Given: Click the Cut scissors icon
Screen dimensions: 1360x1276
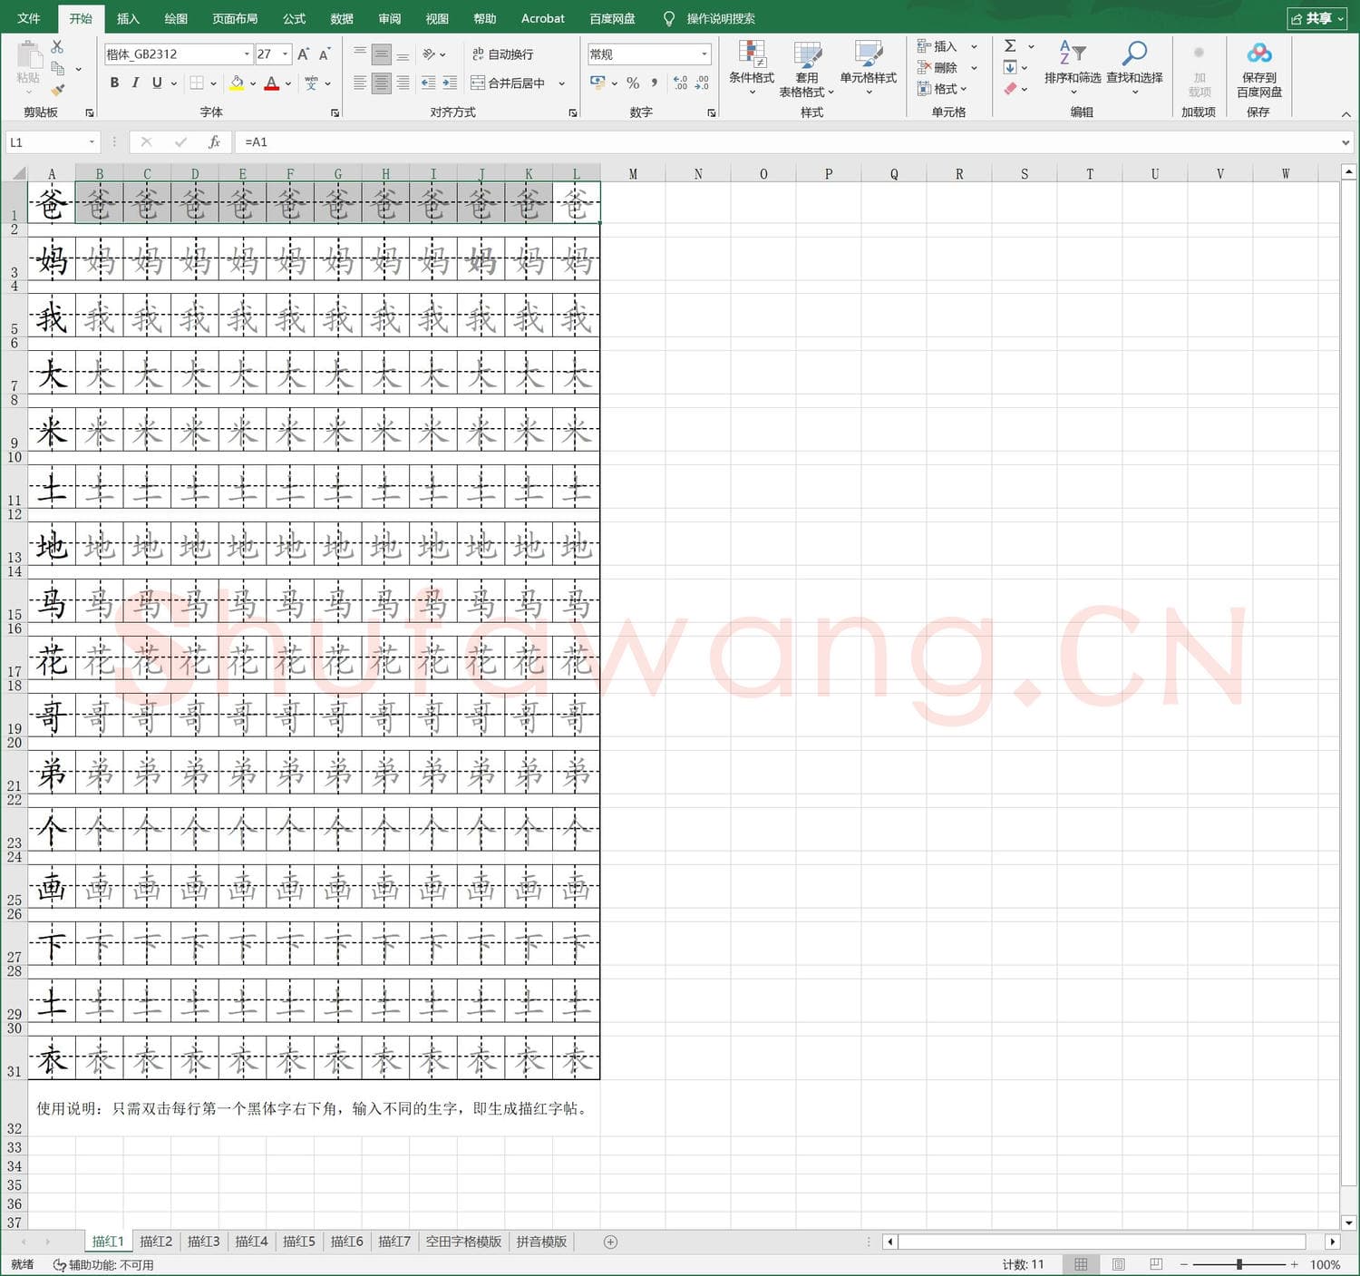Looking at the screenshot, I should [57, 46].
